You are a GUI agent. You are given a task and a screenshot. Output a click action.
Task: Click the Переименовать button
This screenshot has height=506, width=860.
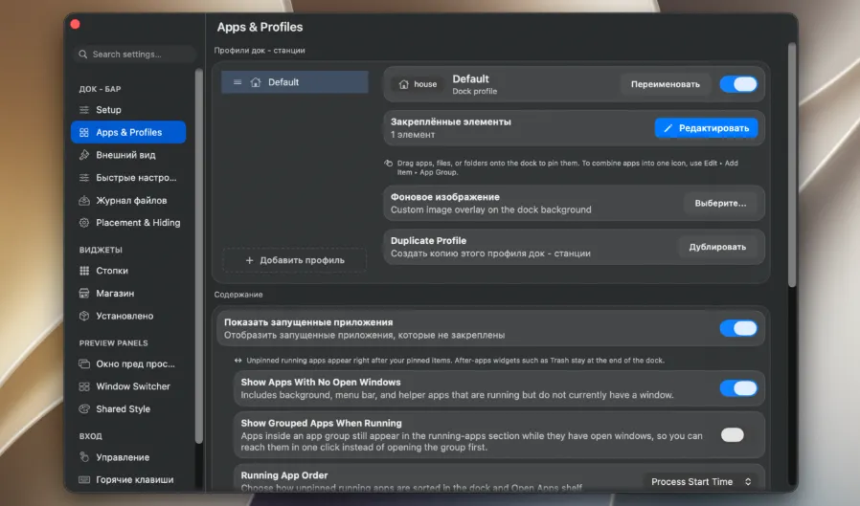point(666,84)
